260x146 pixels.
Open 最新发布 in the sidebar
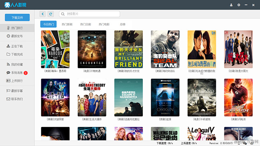(x=17, y=36)
